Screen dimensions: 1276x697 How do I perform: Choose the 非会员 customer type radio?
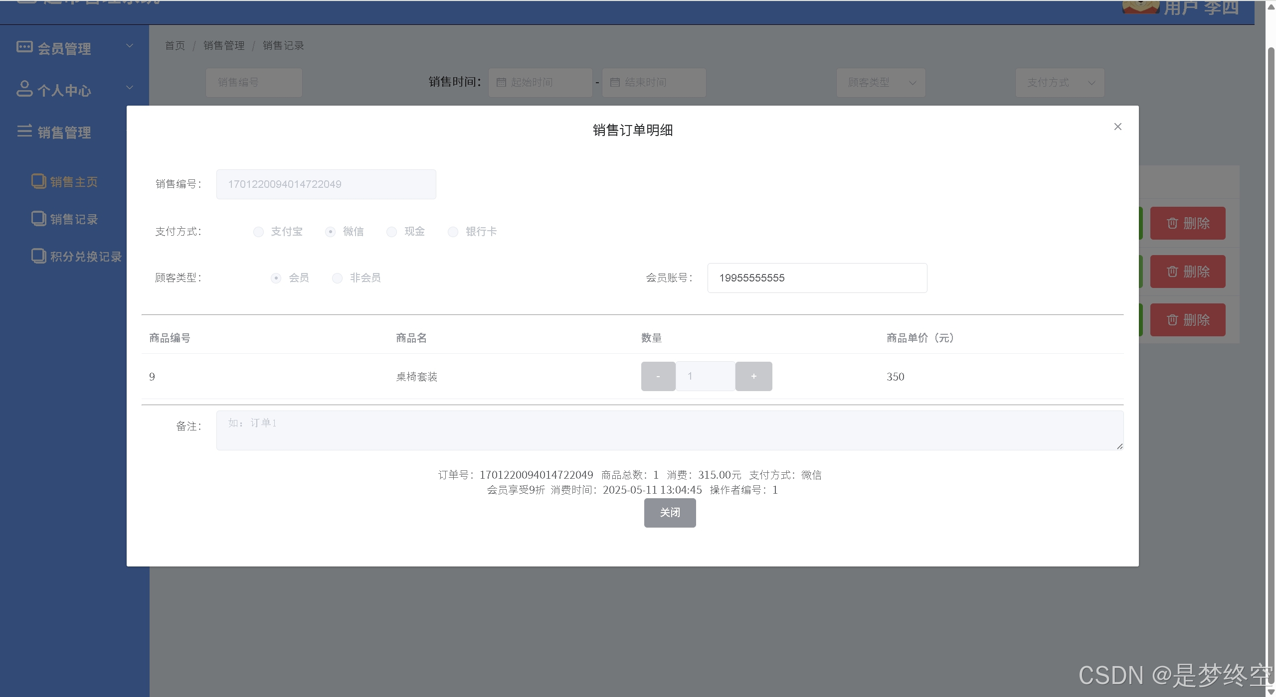pos(338,278)
